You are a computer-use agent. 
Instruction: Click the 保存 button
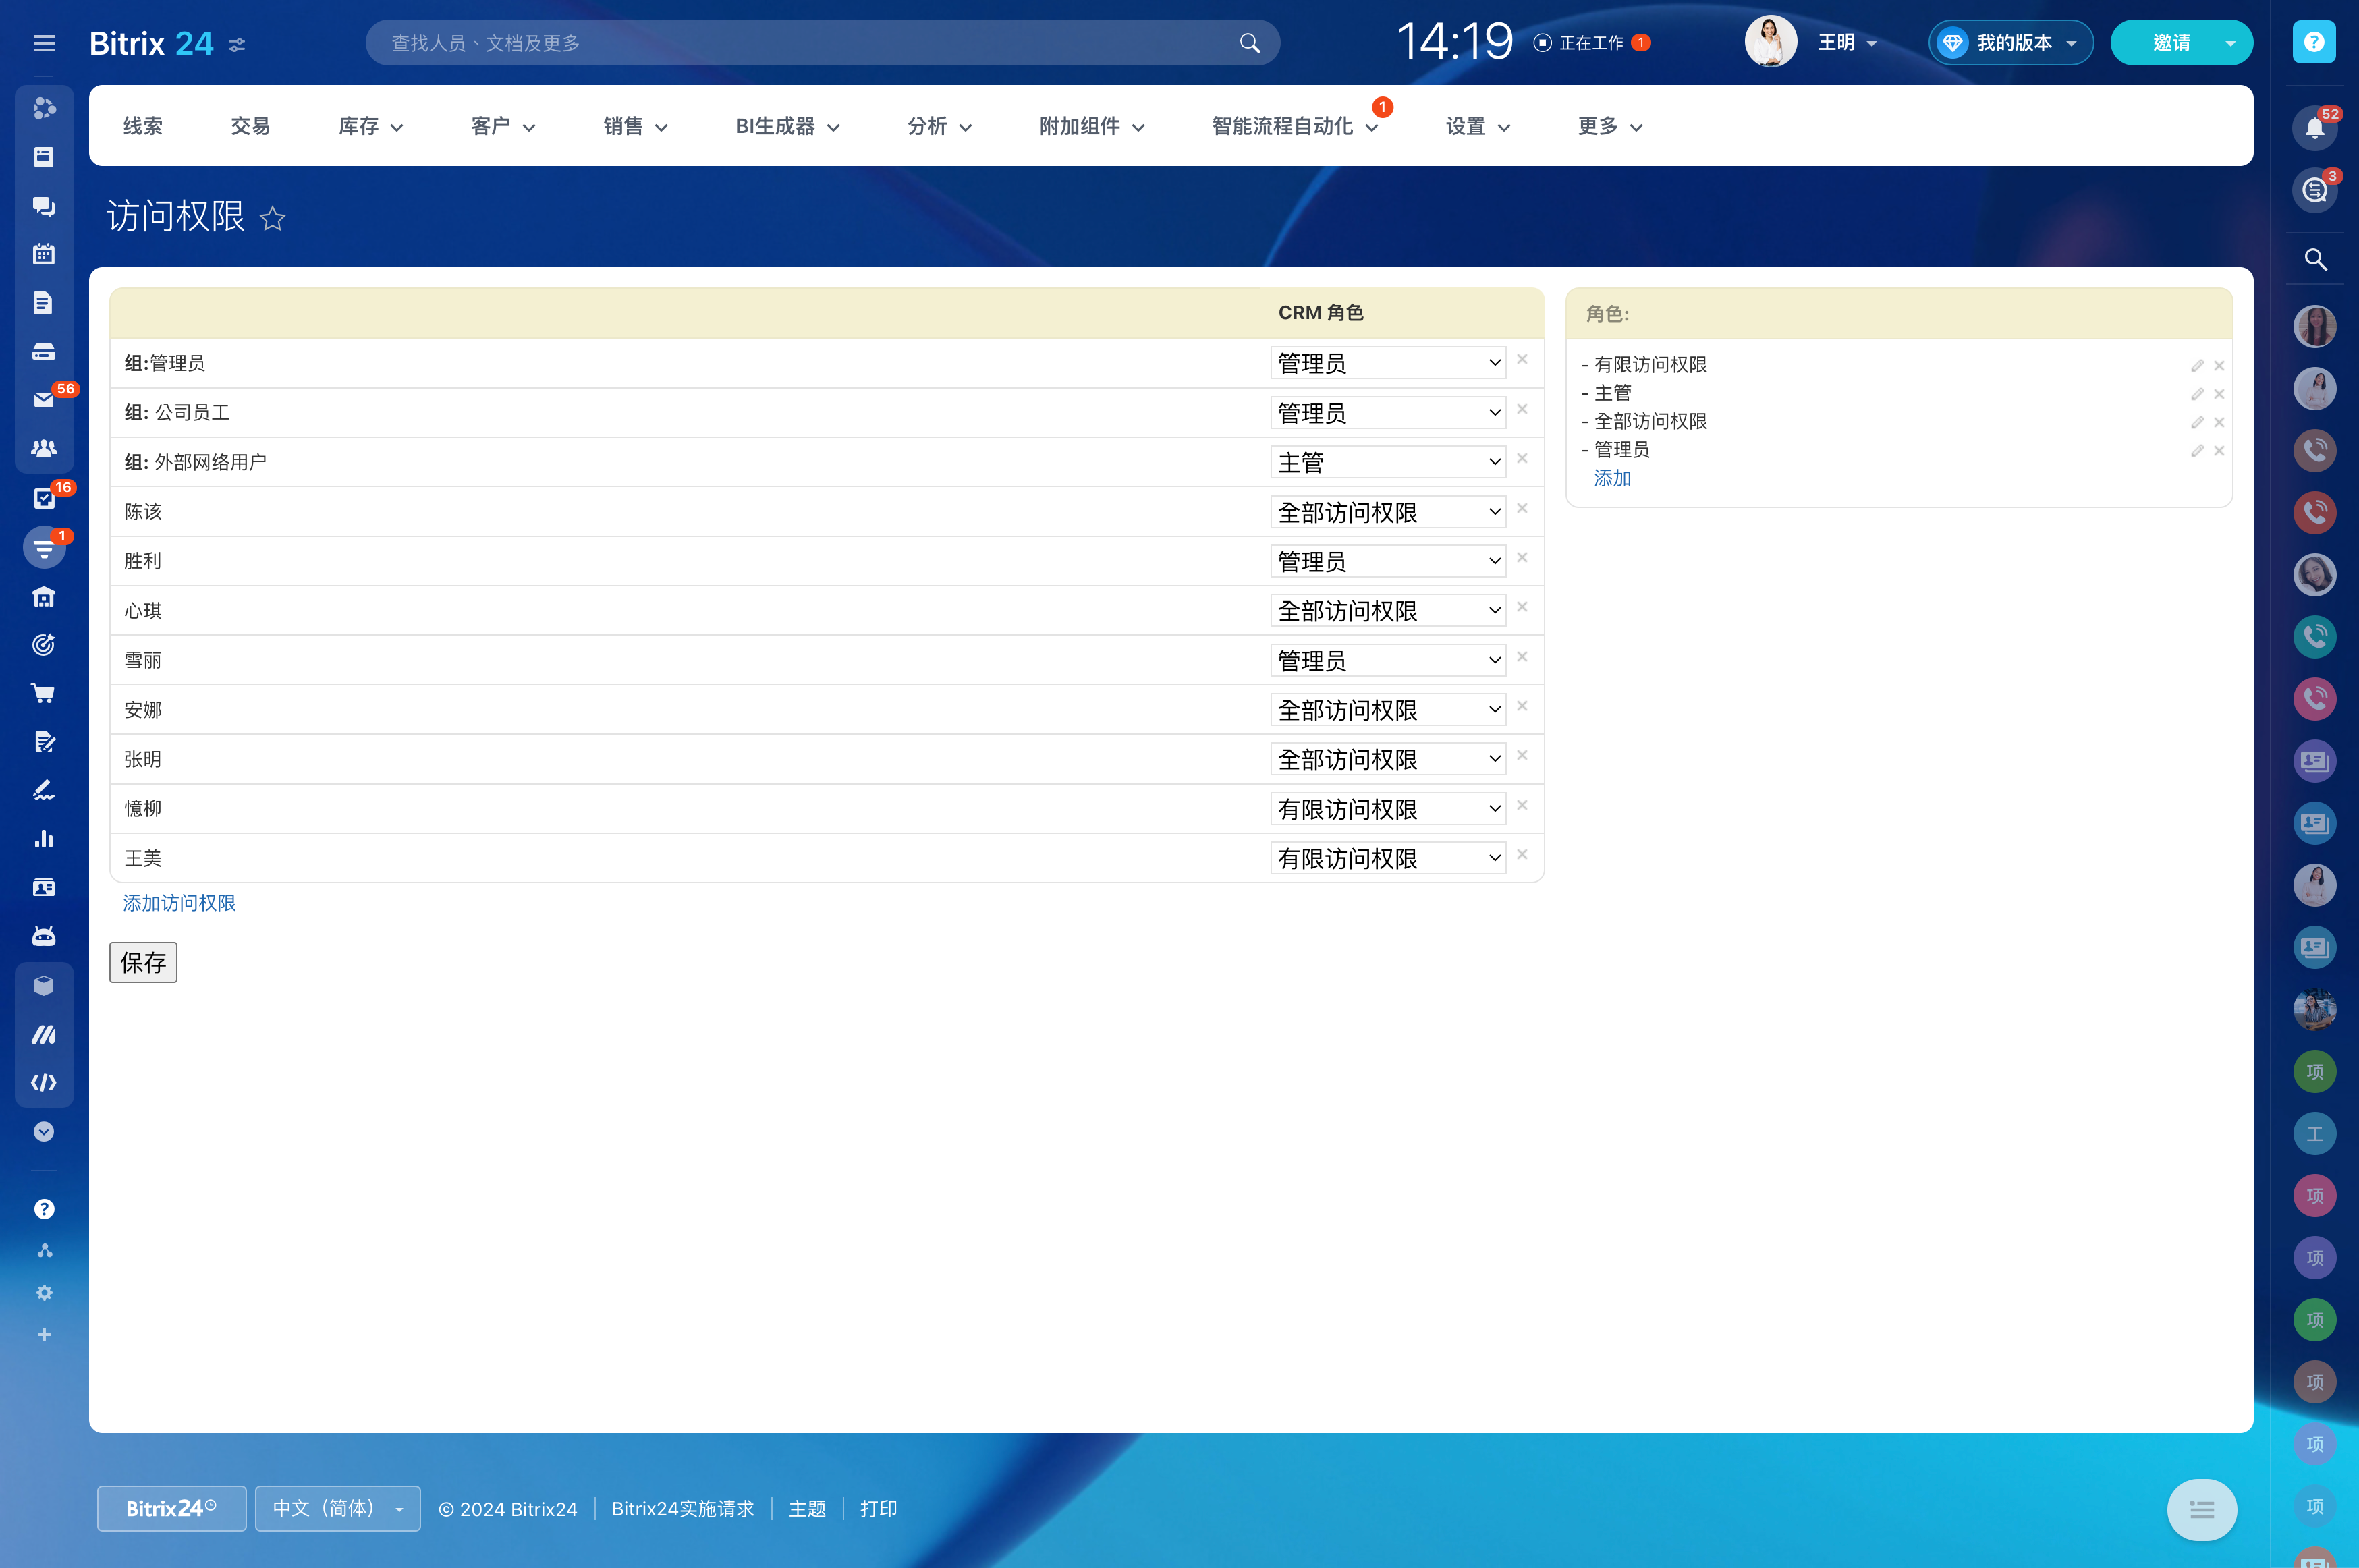(143, 962)
